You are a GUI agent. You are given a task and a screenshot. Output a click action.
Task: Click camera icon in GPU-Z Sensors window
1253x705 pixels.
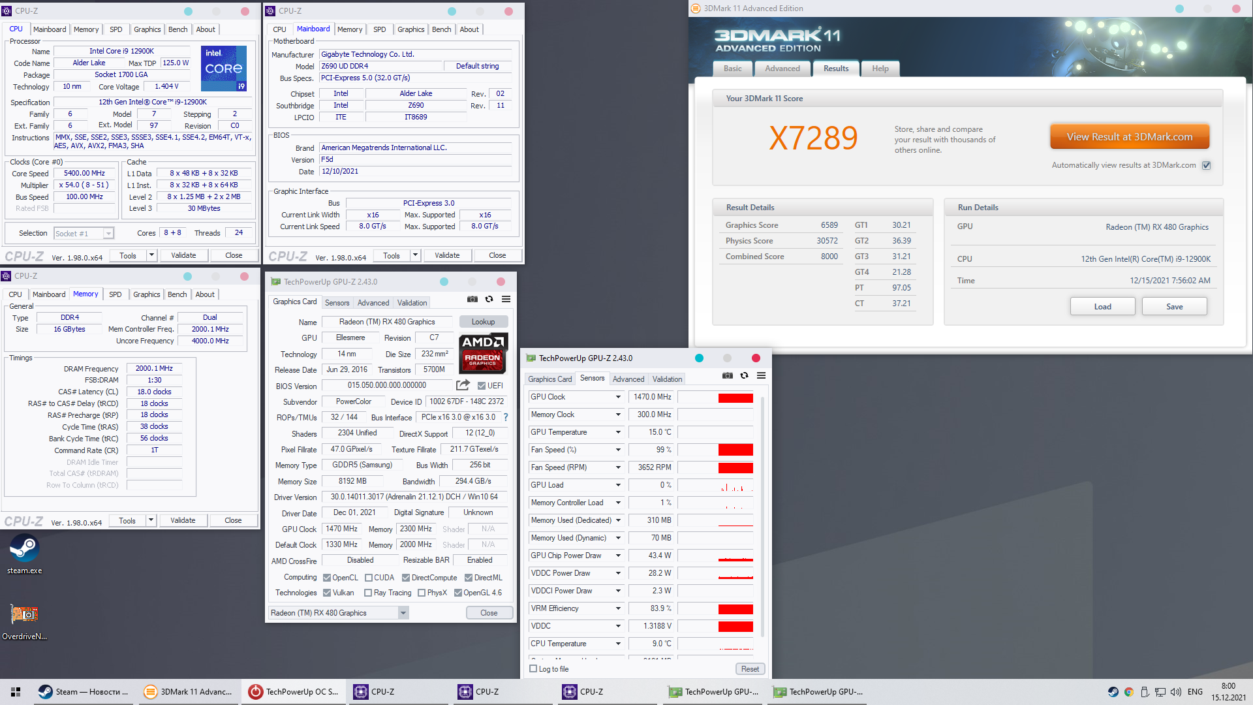click(728, 375)
